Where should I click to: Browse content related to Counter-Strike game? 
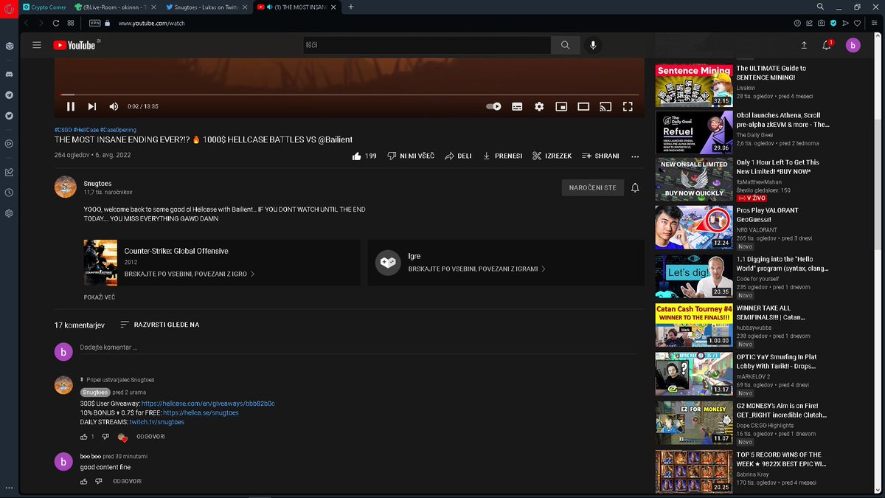click(190, 273)
